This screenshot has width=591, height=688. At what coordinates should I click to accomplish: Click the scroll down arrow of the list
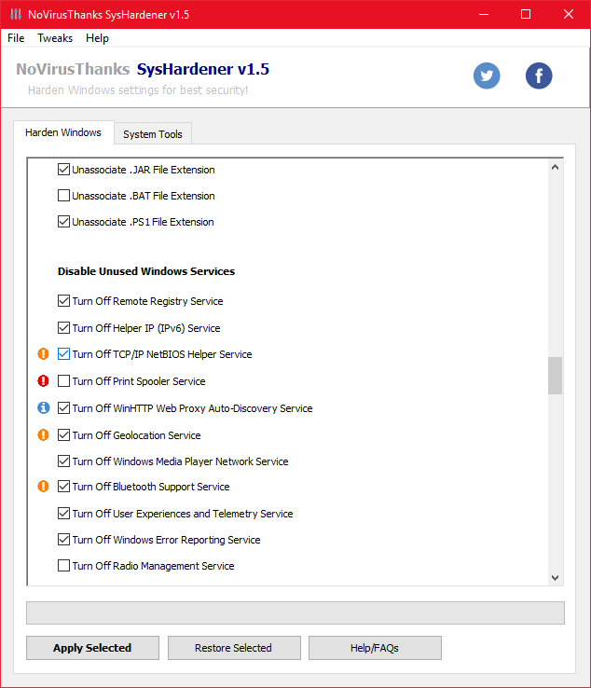tap(556, 578)
